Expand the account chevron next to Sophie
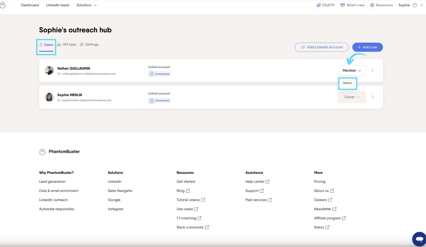The image size is (426, 247). [422, 5]
